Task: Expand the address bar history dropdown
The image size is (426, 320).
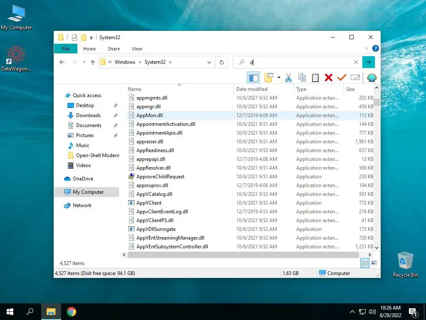Action: click(x=209, y=62)
